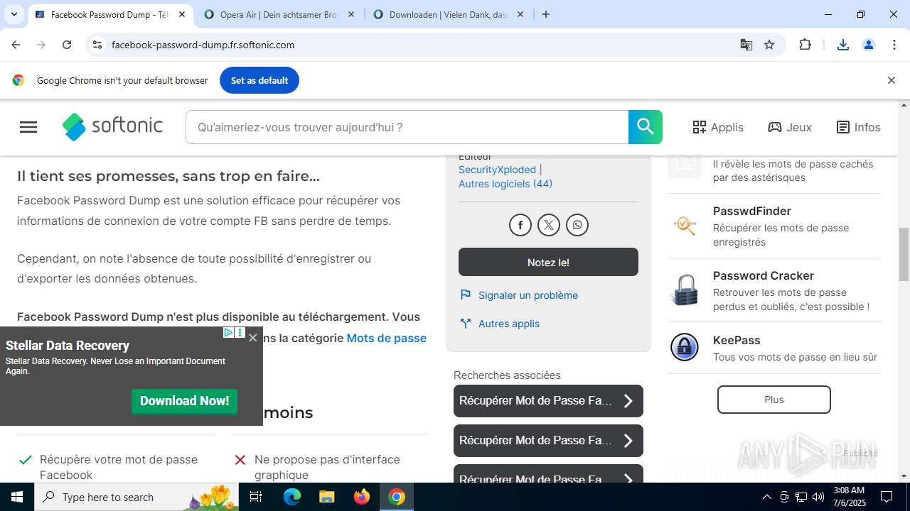The width and height of the screenshot is (910, 511).
Task: Click into the Softonic search field
Action: (x=407, y=127)
